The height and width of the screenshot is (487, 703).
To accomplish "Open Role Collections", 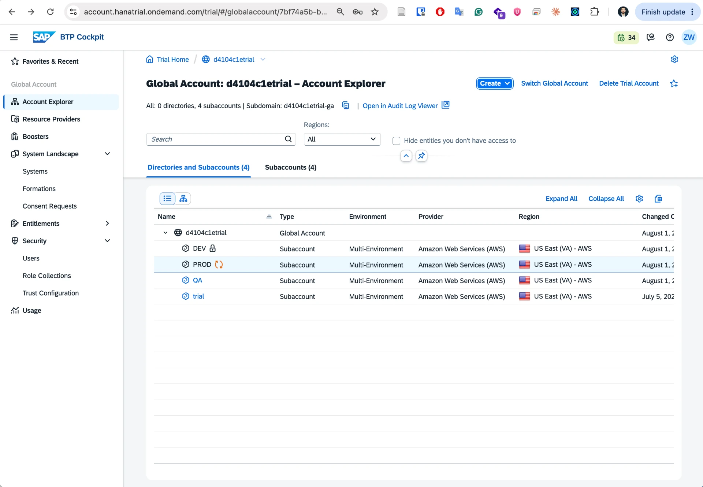I will pyautogui.click(x=47, y=276).
